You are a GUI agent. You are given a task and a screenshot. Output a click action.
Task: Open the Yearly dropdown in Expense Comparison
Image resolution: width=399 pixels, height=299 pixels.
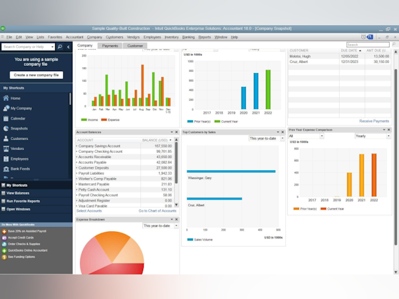(372, 136)
